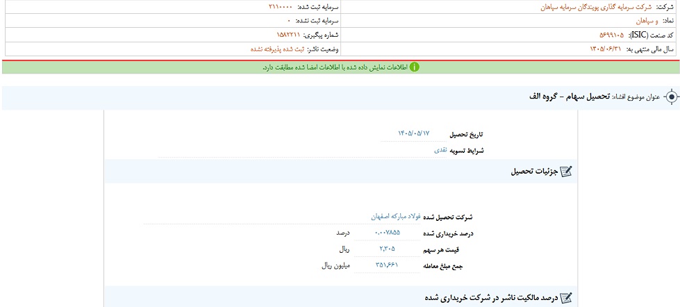The height and width of the screenshot is (307, 680).
Task: Click the target icon beside disclosure title
Action: click(672, 97)
